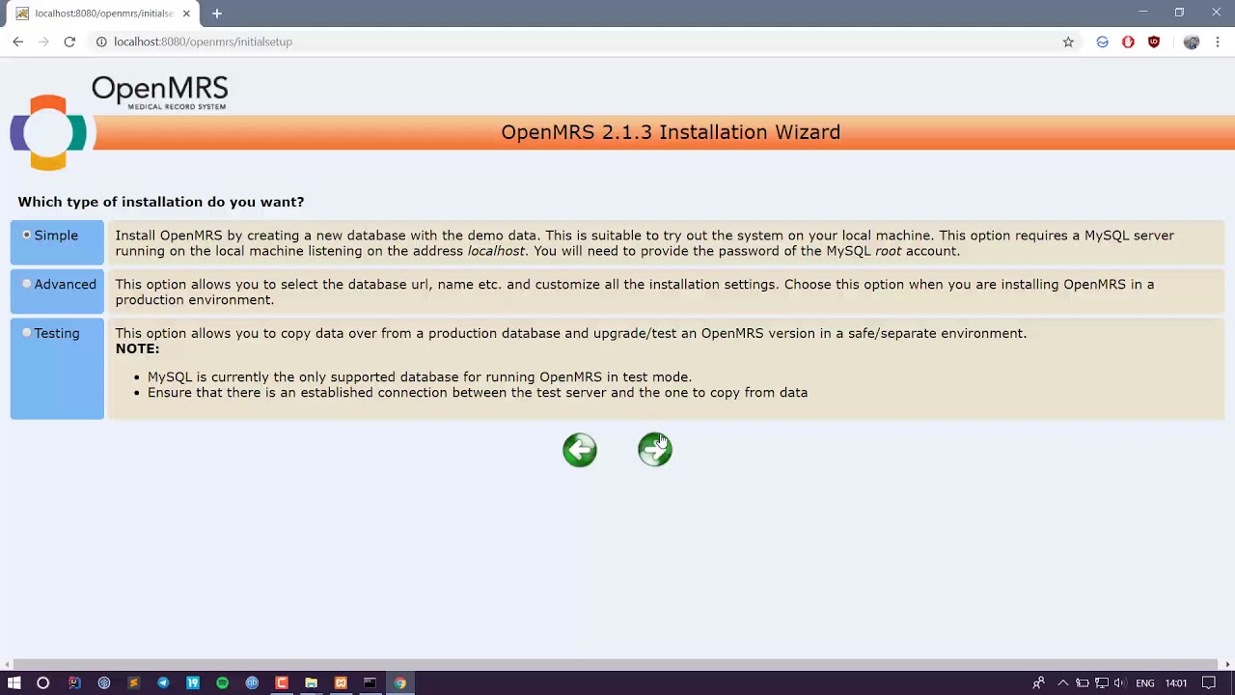The width and height of the screenshot is (1235, 695).
Task: Show hidden system tray icons
Action: tap(1062, 683)
